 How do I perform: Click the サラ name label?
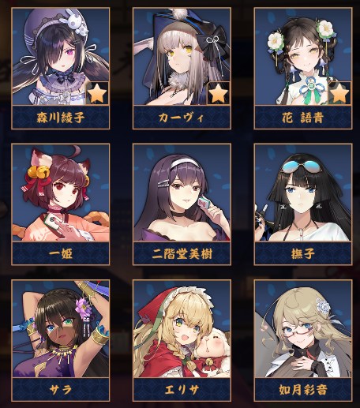click(x=61, y=389)
